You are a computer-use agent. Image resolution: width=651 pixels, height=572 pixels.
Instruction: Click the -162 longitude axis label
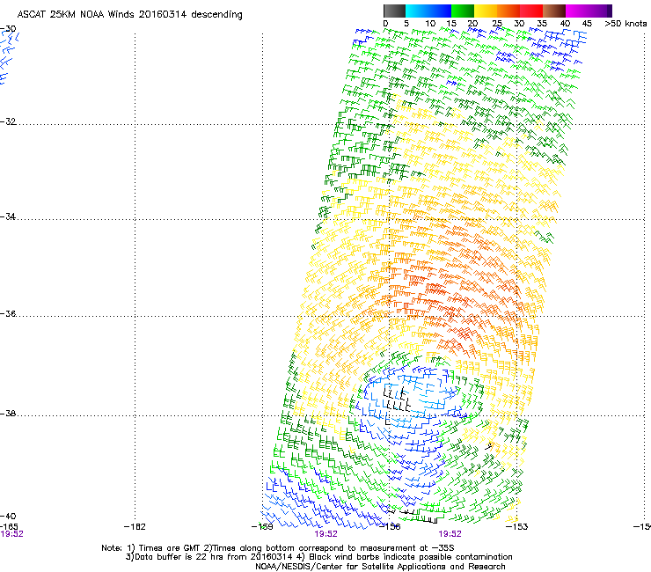tap(135, 527)
